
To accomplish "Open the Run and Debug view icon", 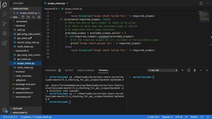I will click(x=4, y=33).
